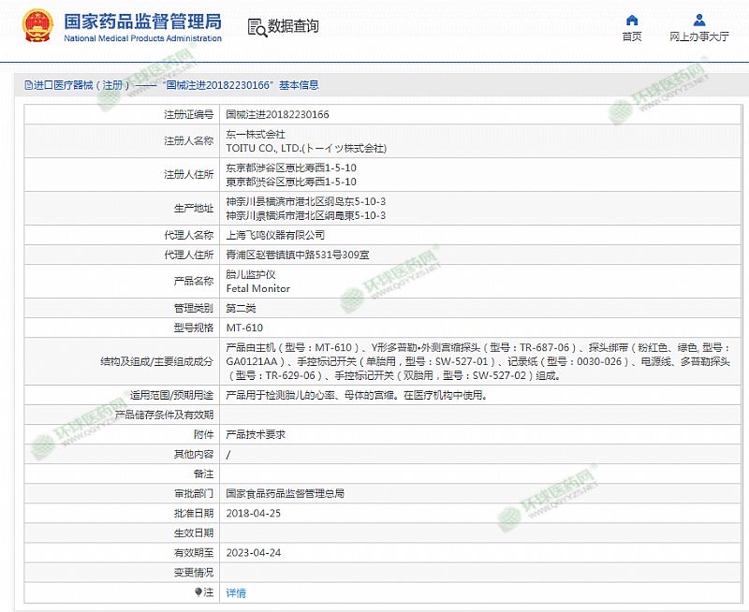
Task: Click registration number 国械注进20182230166 value cell
Action: pos(277,115)
